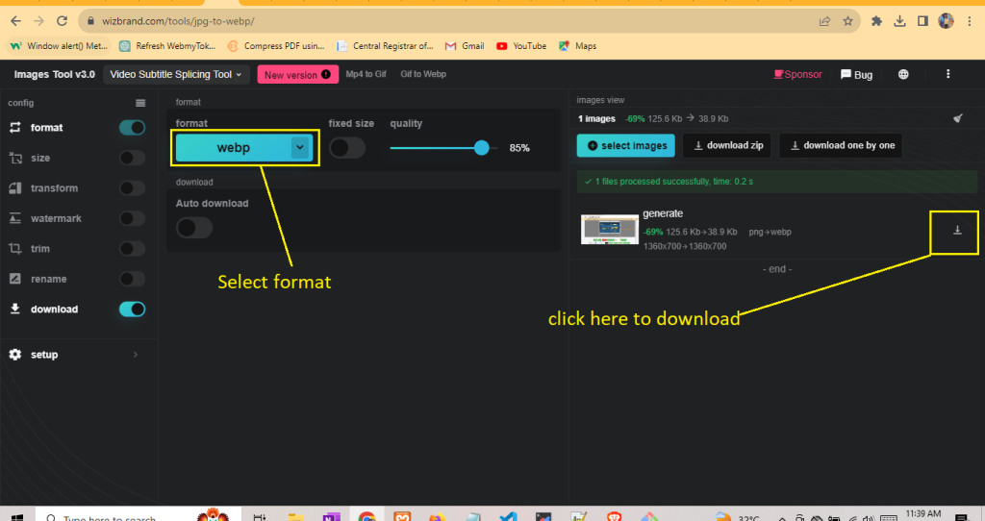This screenshot has height=521, width=985.
Task: Click the clear images broom icon
Action: 957,118
